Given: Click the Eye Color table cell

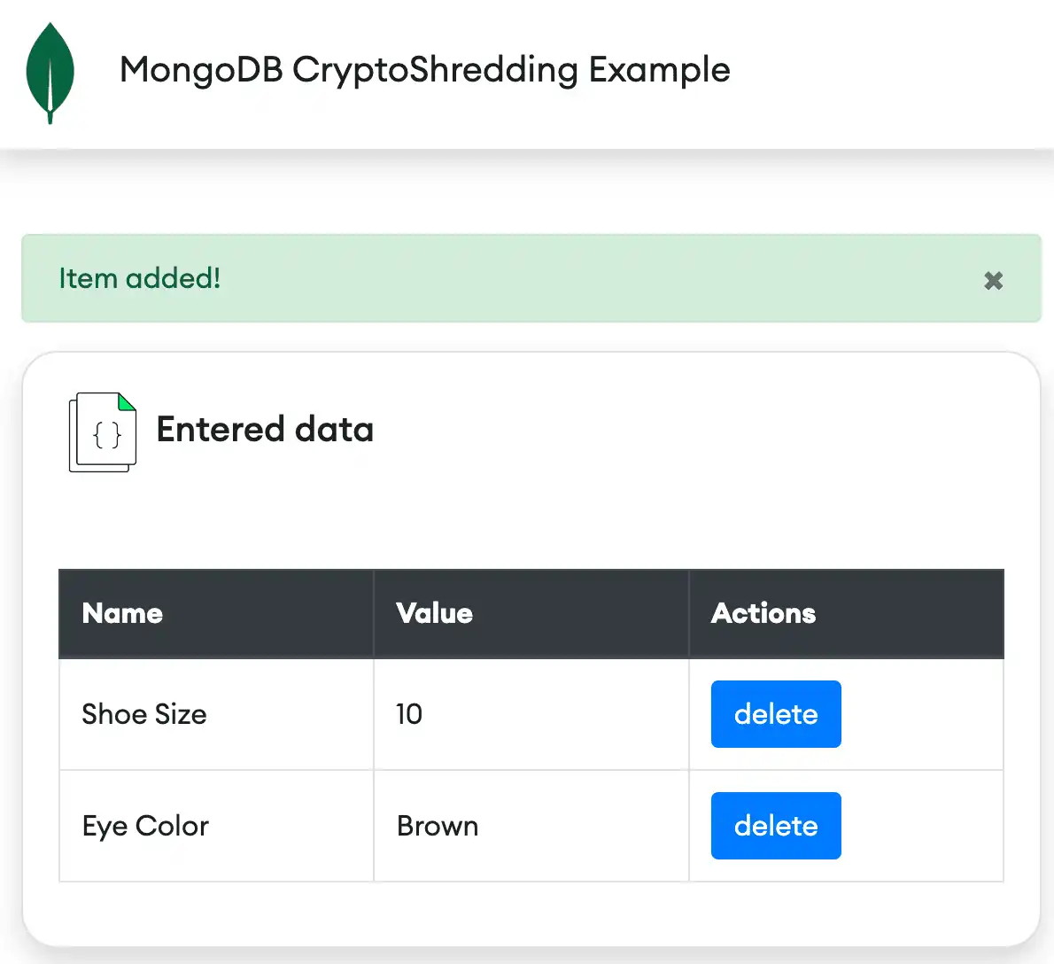Looking at the screenshot, I should (x=144, y=826).
